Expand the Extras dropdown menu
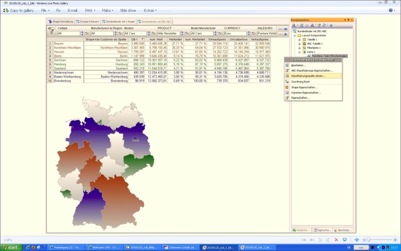This screenshot has height=251, width=401. tap(151, 10)
